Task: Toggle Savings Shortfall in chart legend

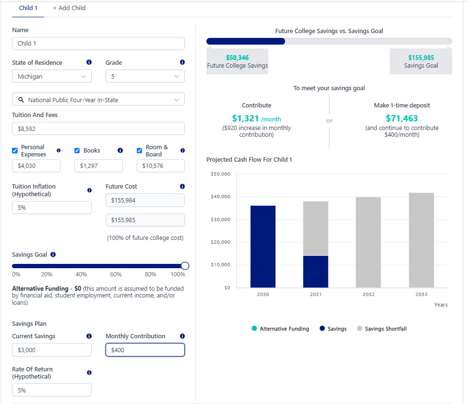Action: (x=382, y=329)
